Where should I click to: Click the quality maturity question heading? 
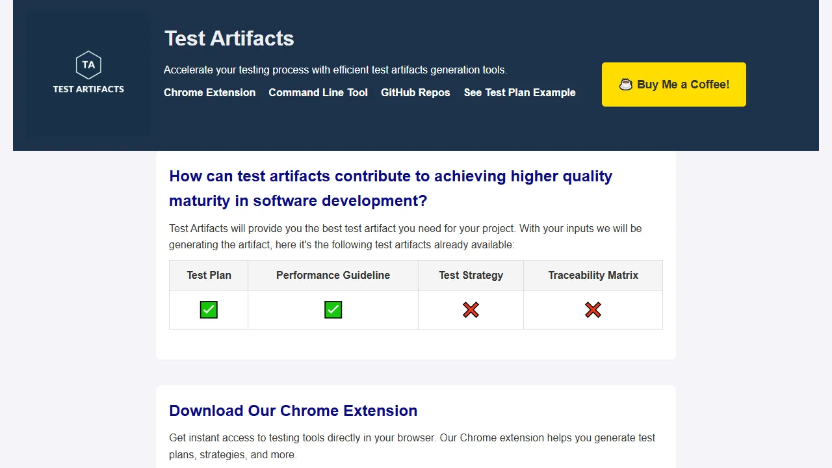pyautogui.click(x=391, y=188)
